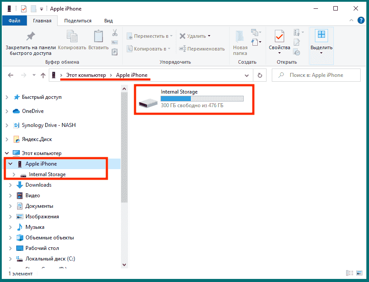Click the Copy icon in the ribbon
This screenshot has height=282, width=369.
click(72, 37)
